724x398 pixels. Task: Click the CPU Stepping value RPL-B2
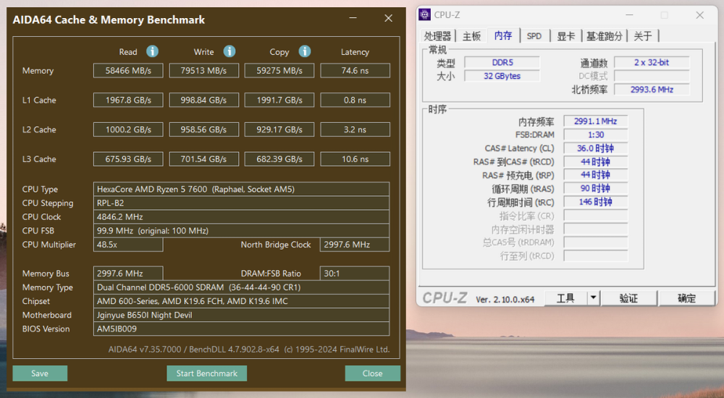click(x=242, y=203)
